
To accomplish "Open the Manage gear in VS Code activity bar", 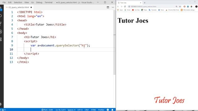I will coord(1,104).
